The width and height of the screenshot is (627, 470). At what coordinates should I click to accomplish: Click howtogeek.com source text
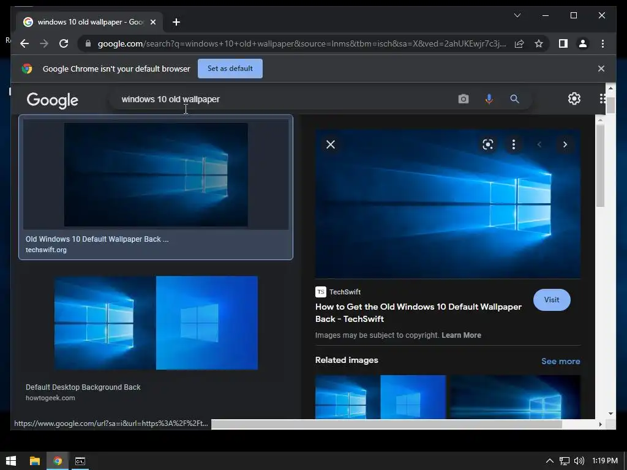(x=50, y=398)
